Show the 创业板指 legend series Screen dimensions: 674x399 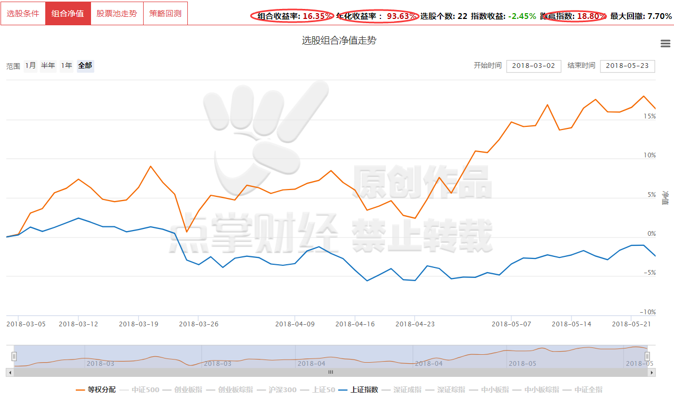pos(183,390)
